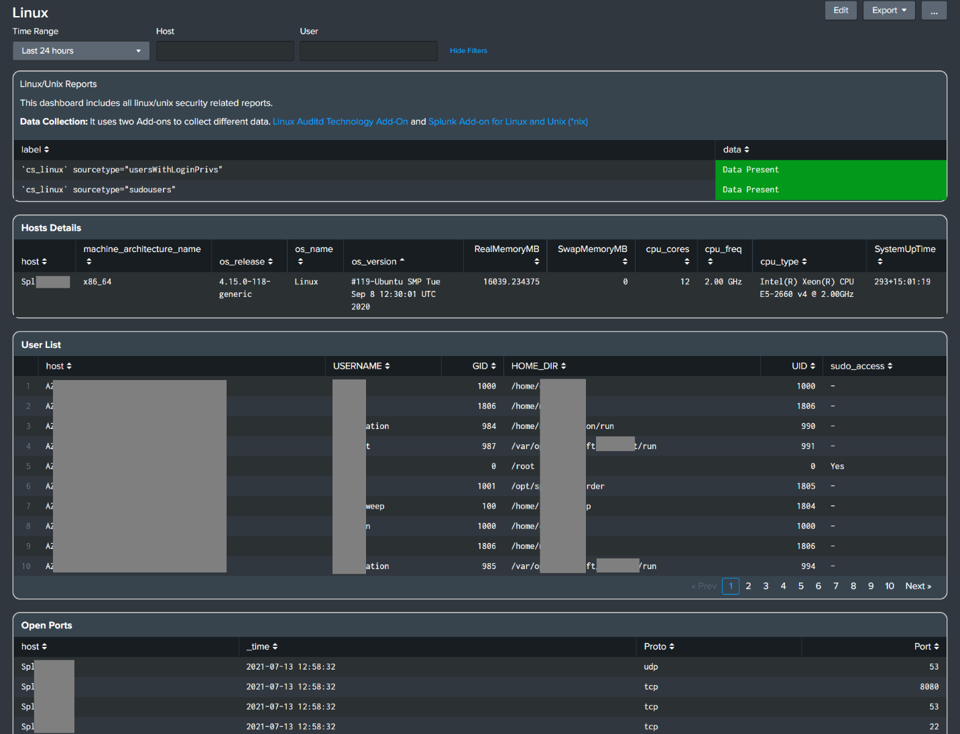Click the Yes sudo_access value
Screen dimensions: 960x734
tap(837, 466)
